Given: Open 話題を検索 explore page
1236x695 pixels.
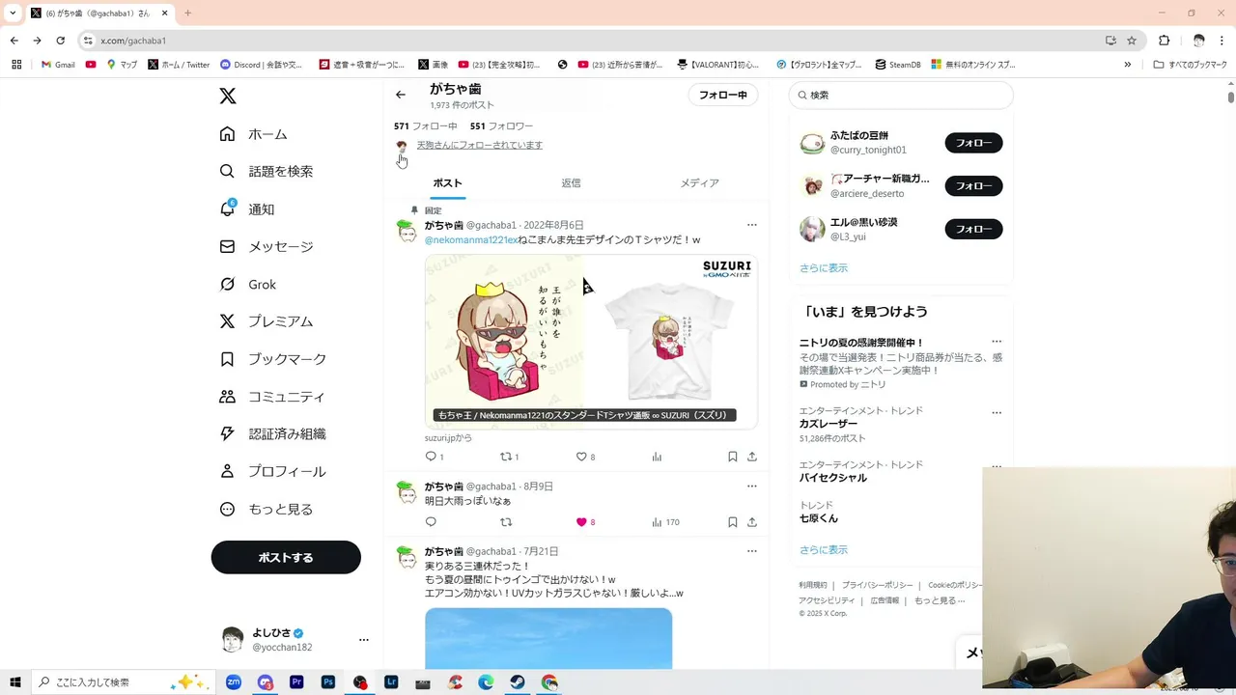Looking at the screenshot, I should tap(267, 171).
